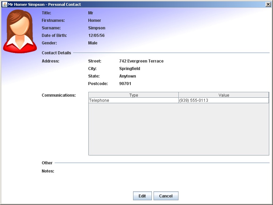
Task: Click the contact's profile photo
Action: [x=20, y=29]
